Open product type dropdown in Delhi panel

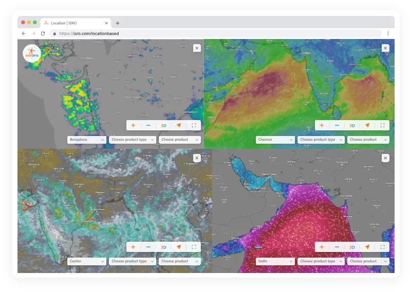(x=321, y=261)
